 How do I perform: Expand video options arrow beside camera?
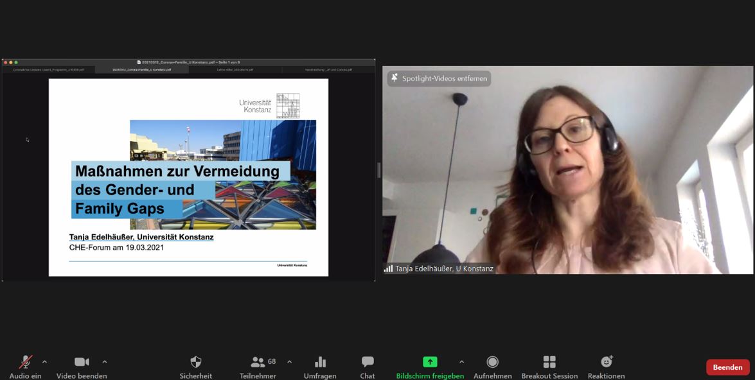[x=105, y=362]
